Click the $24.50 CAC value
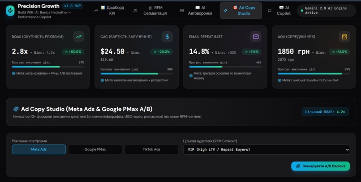 pyautogui.click(x=112, y=51)
